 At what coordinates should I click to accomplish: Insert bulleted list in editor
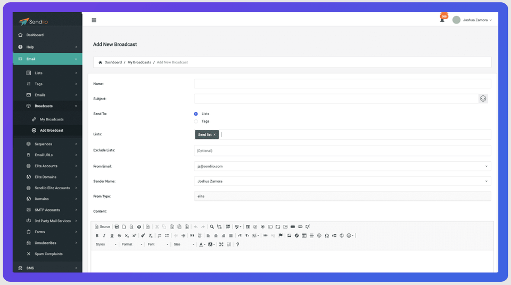pyautogui.click(x=167, y=235)
